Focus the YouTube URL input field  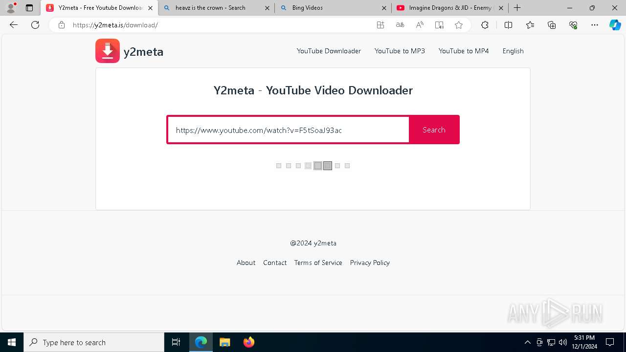pyautogui.click(x=289, y=130)
